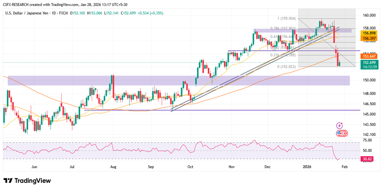Viewport: 383px width, 190px height.
Task: Click the US flag economic event icon
Action: (339, 134)
